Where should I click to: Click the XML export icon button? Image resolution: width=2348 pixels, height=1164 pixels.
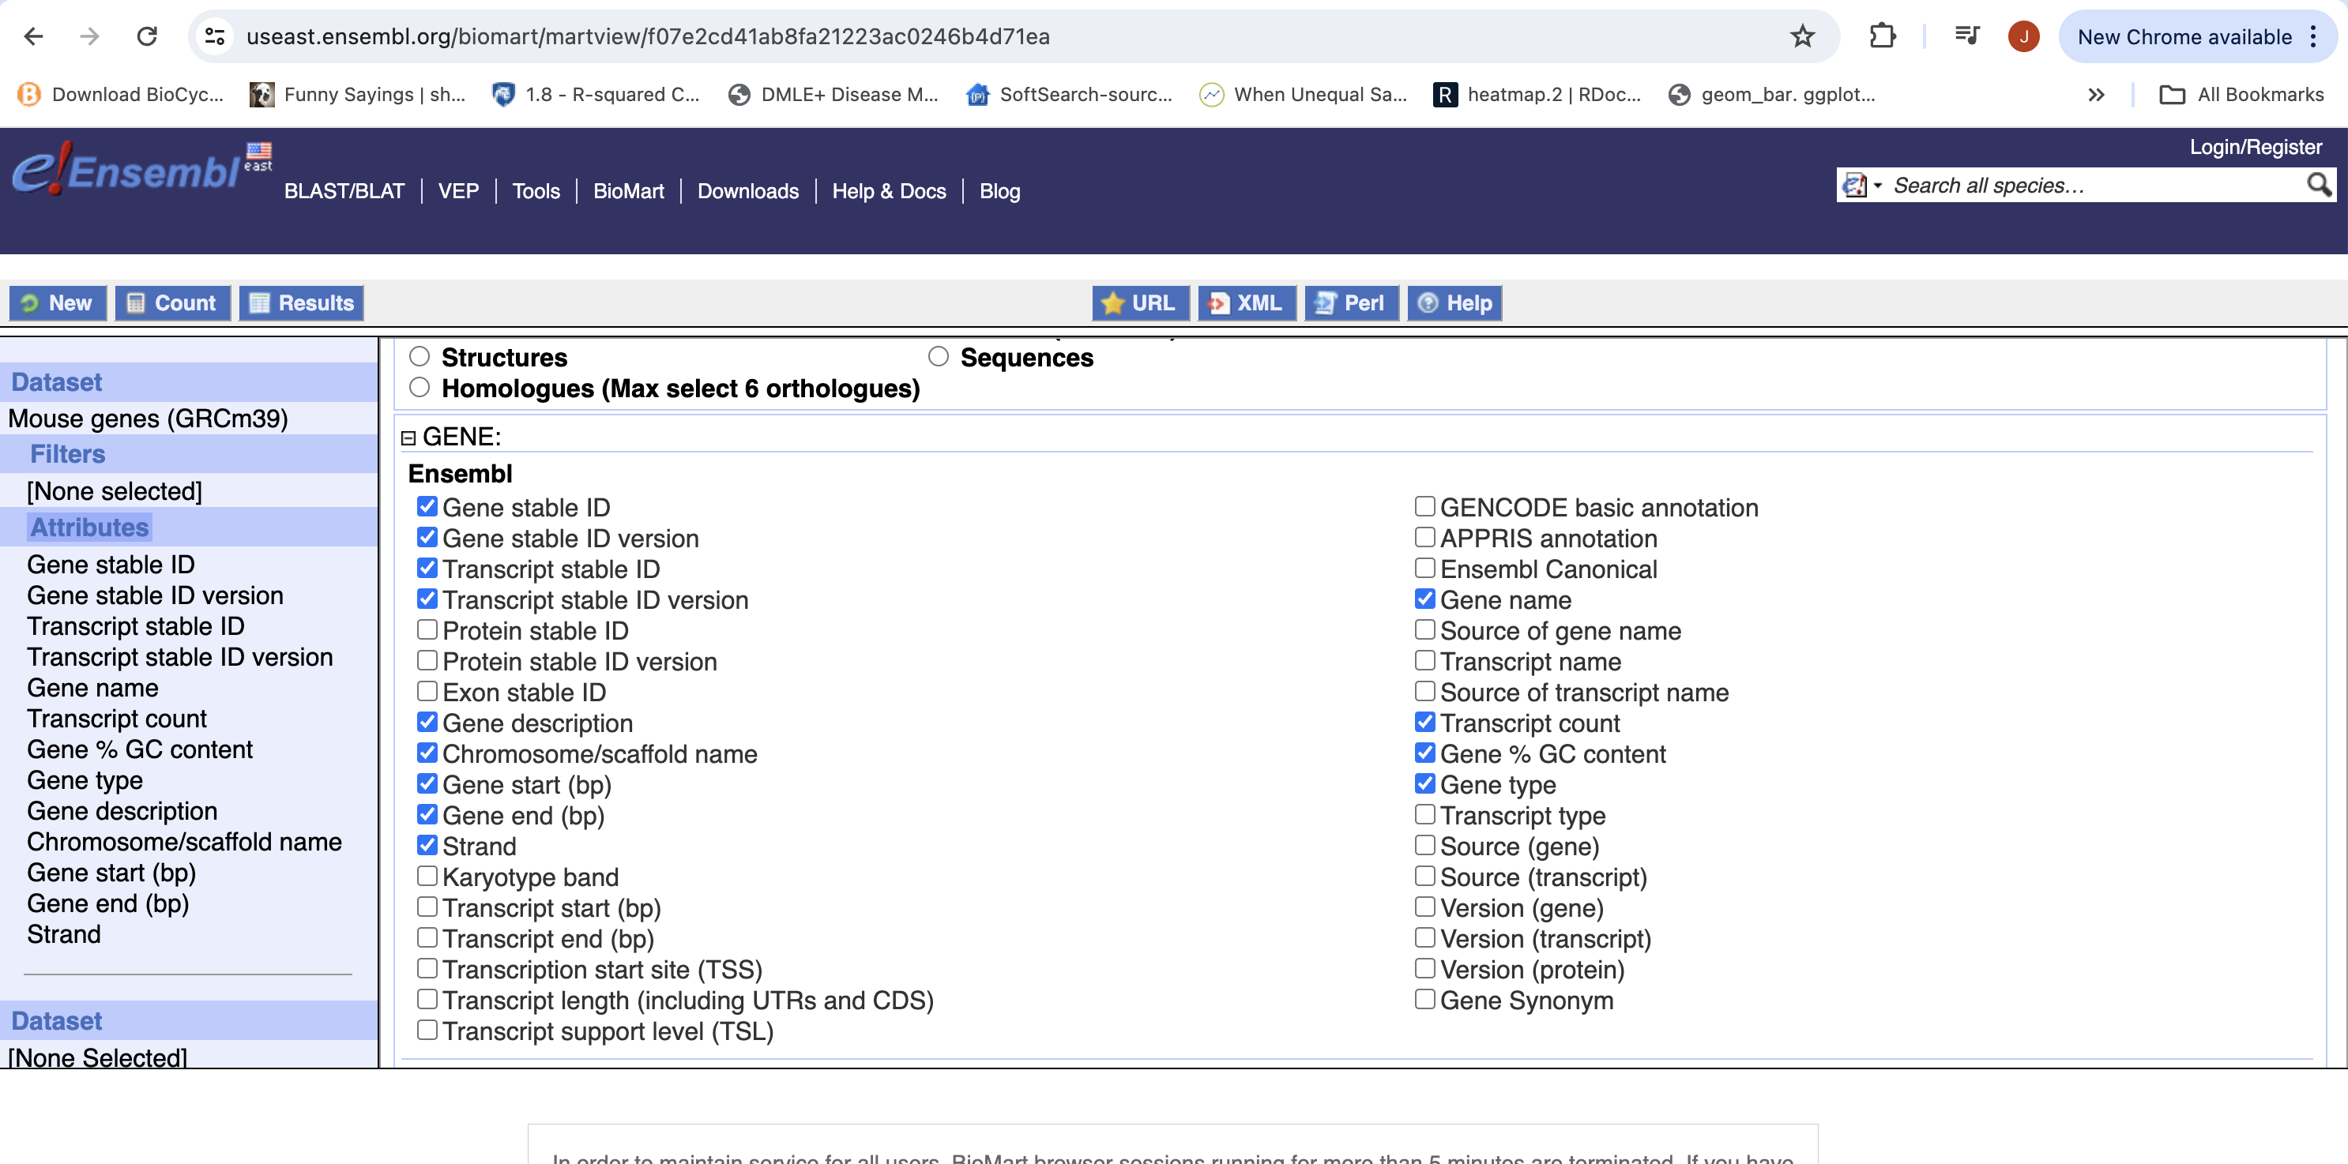[1245, 303]
